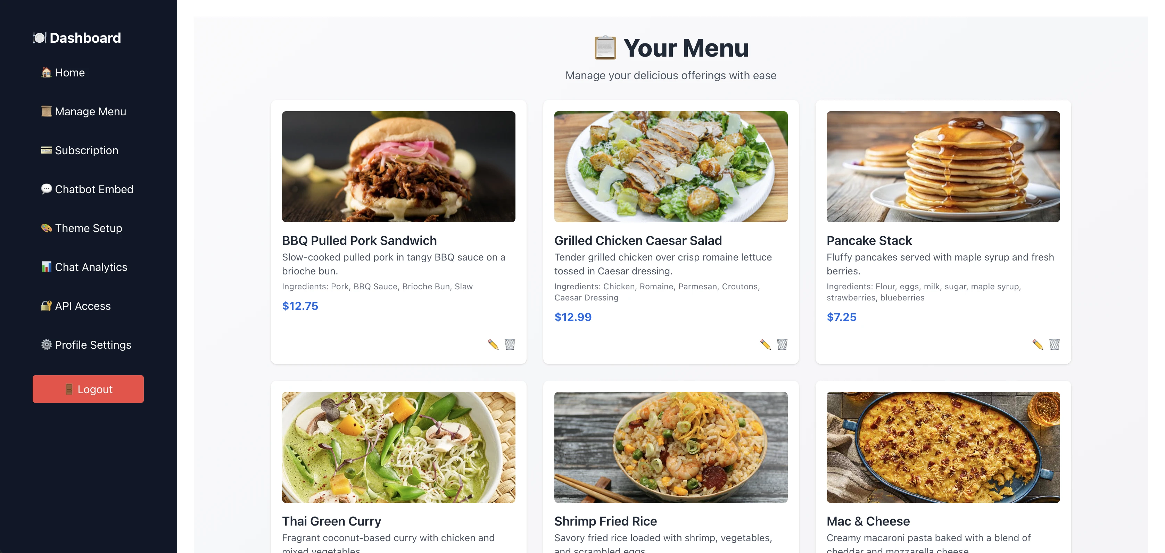1165x553 pixels.
Task: Select the Shrimp Fried Rice image
Action: [x=671, y=447]
